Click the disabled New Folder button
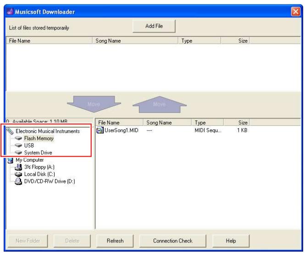Image resolution: width=305 pixels, height=253 pixels. [x=28, y=241]
